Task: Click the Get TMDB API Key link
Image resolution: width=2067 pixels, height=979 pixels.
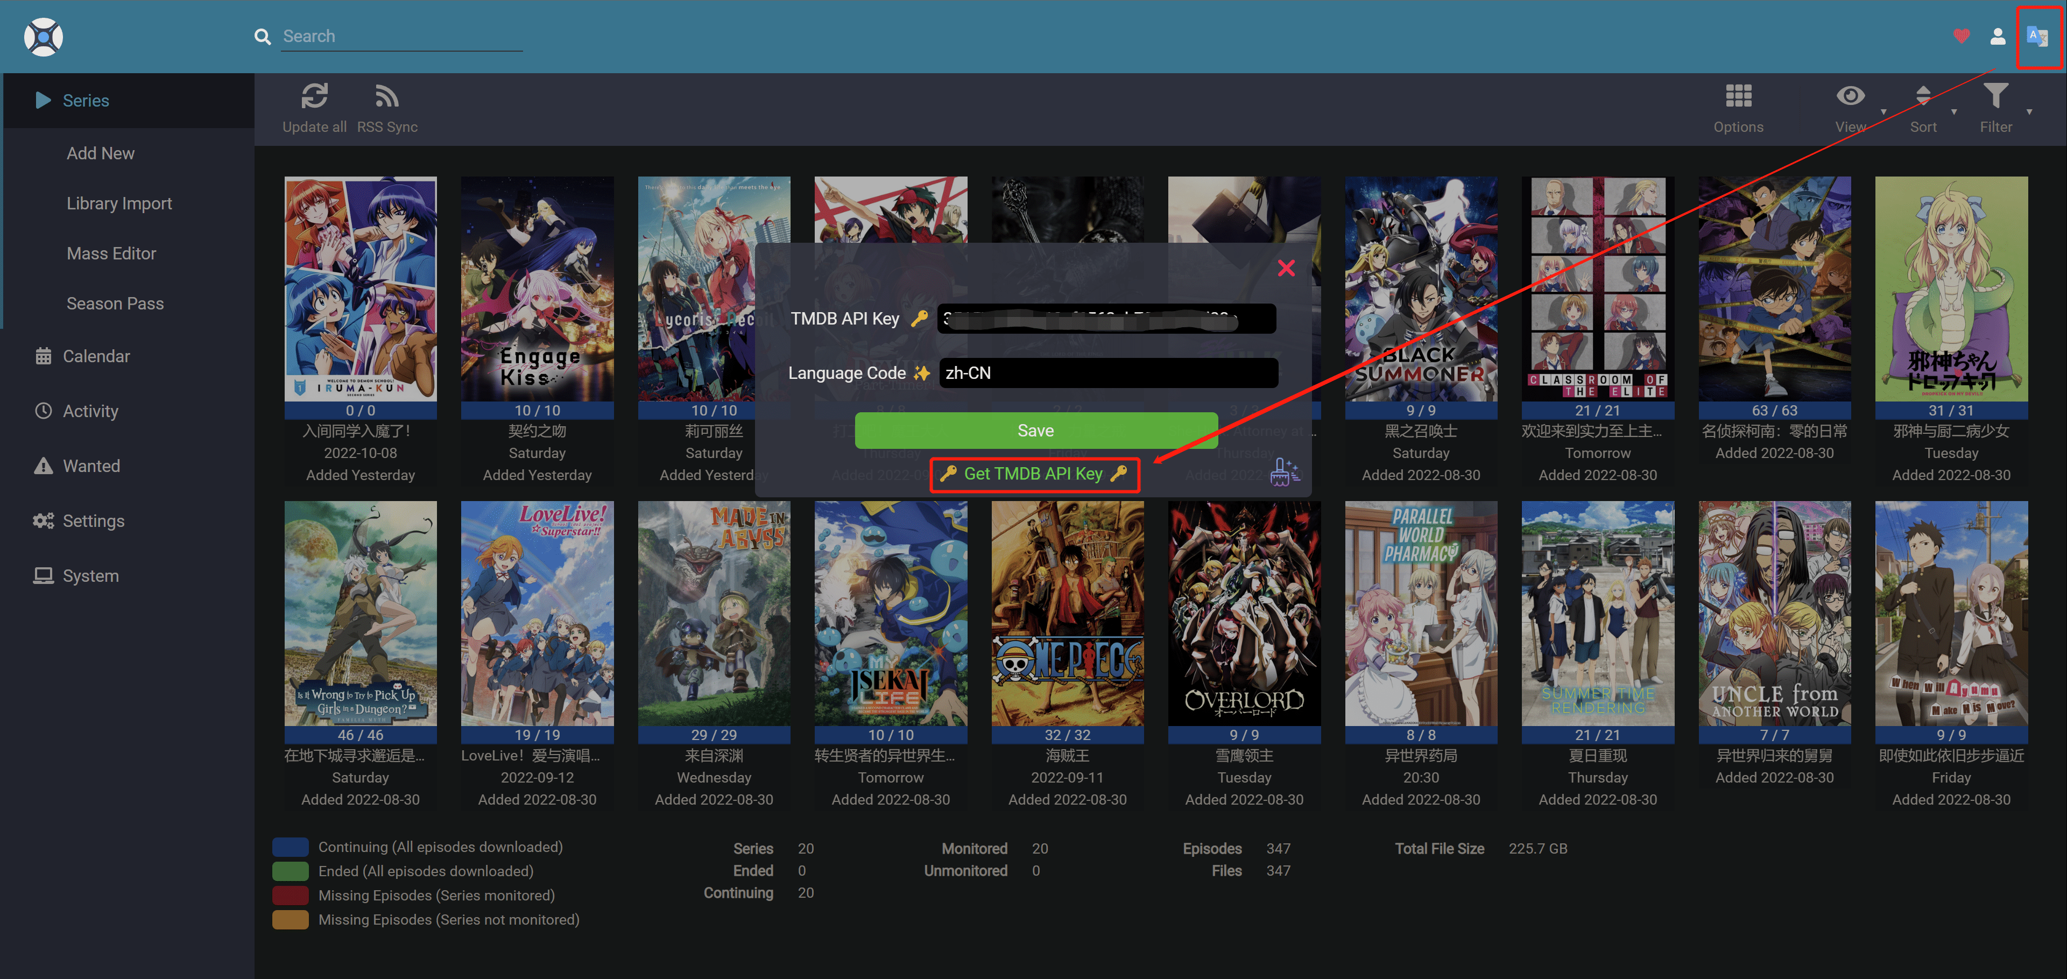Action: click(1033, 474)
